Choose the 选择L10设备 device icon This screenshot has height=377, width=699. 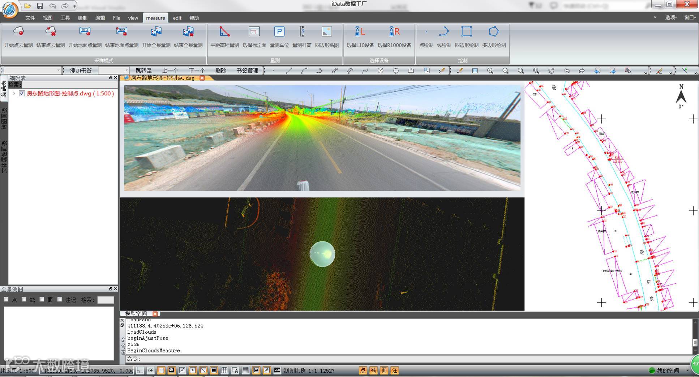[x=360, y=32]
